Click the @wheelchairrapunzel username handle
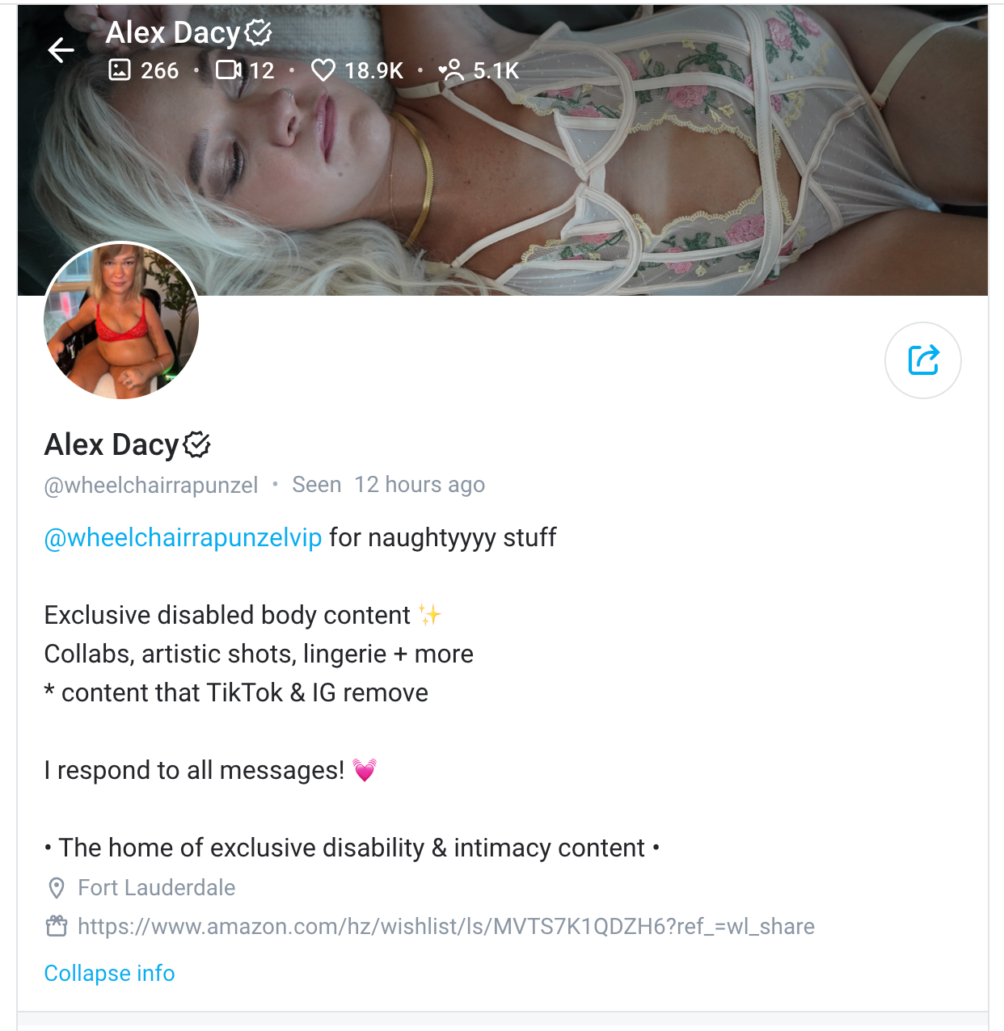Image resolution: width=1004 pixels, height=1031 pixels. click(151, 485)
